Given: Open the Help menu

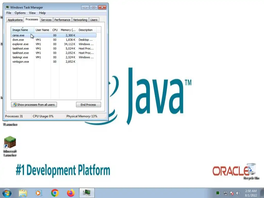Looking at the screenshot, I should (x=42, y=13).
